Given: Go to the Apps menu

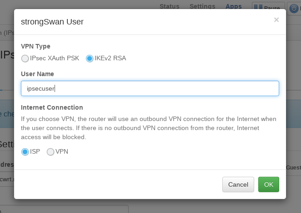Looking at the screenshot, I should 234,6.
